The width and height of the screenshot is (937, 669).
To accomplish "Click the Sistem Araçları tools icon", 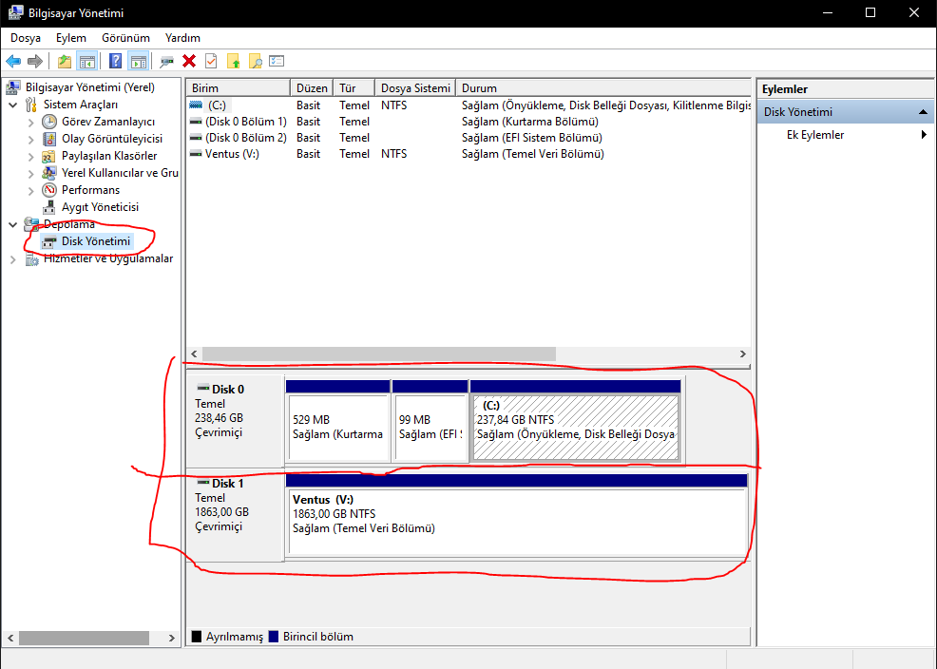I will (x=31, y=105).
